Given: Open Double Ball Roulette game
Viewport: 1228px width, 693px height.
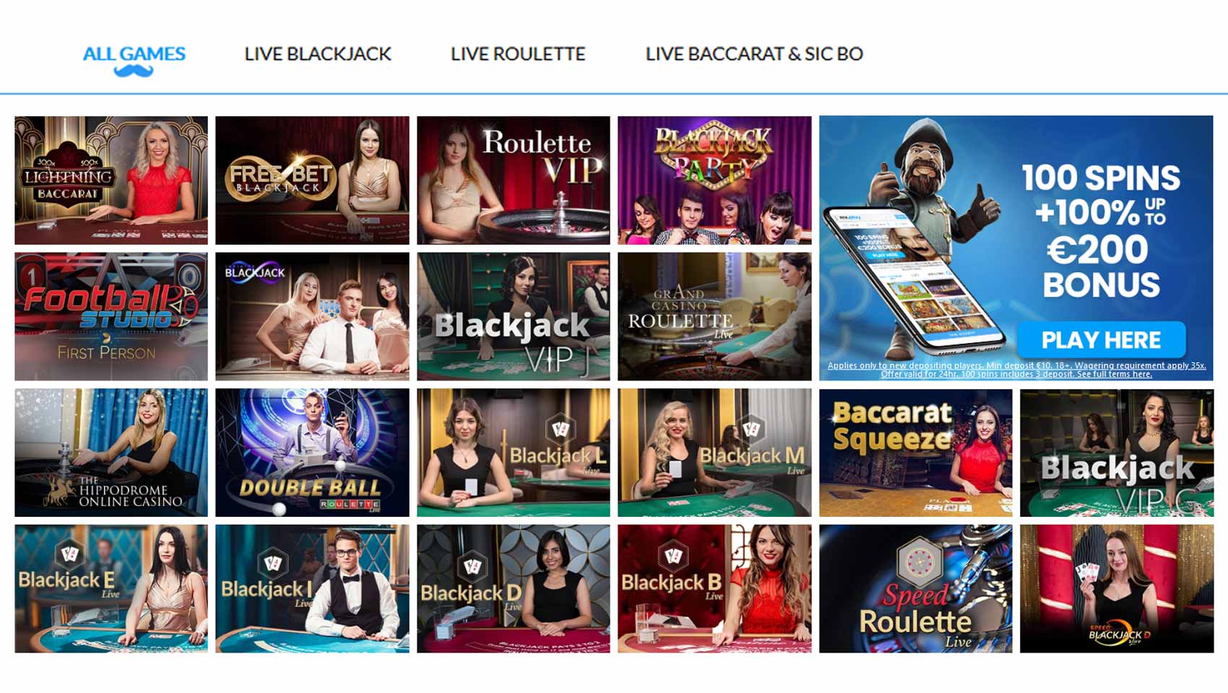Looking at the screenshot, I should pos(312,453).
